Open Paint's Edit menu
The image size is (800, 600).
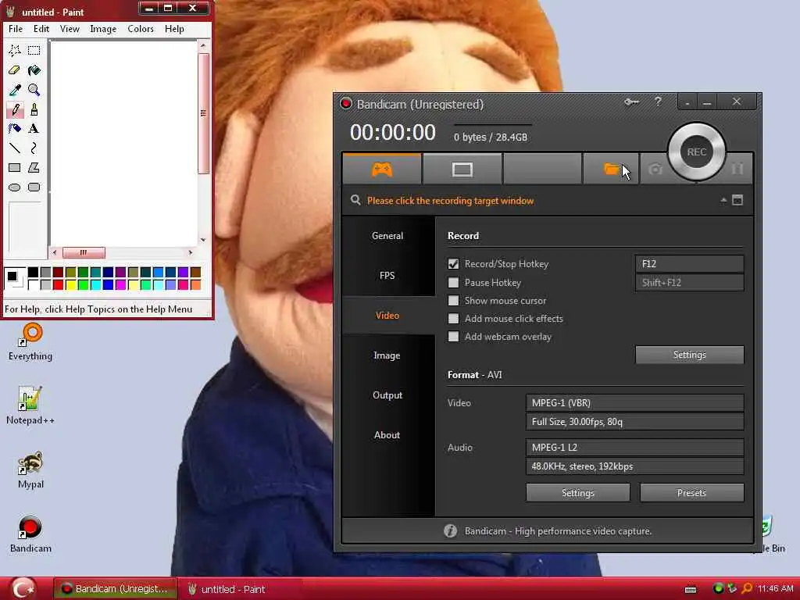point(41,29)
